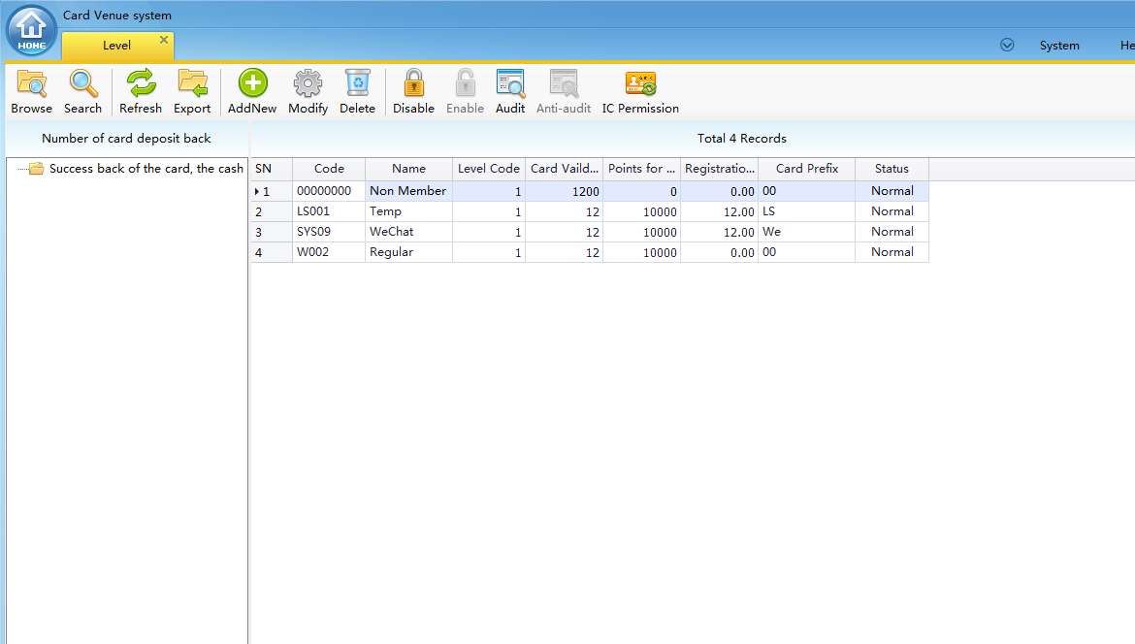Sort by the SN column header
Image resolution: width=1135 pixels, height=644 pixels.
pos(272,169)
